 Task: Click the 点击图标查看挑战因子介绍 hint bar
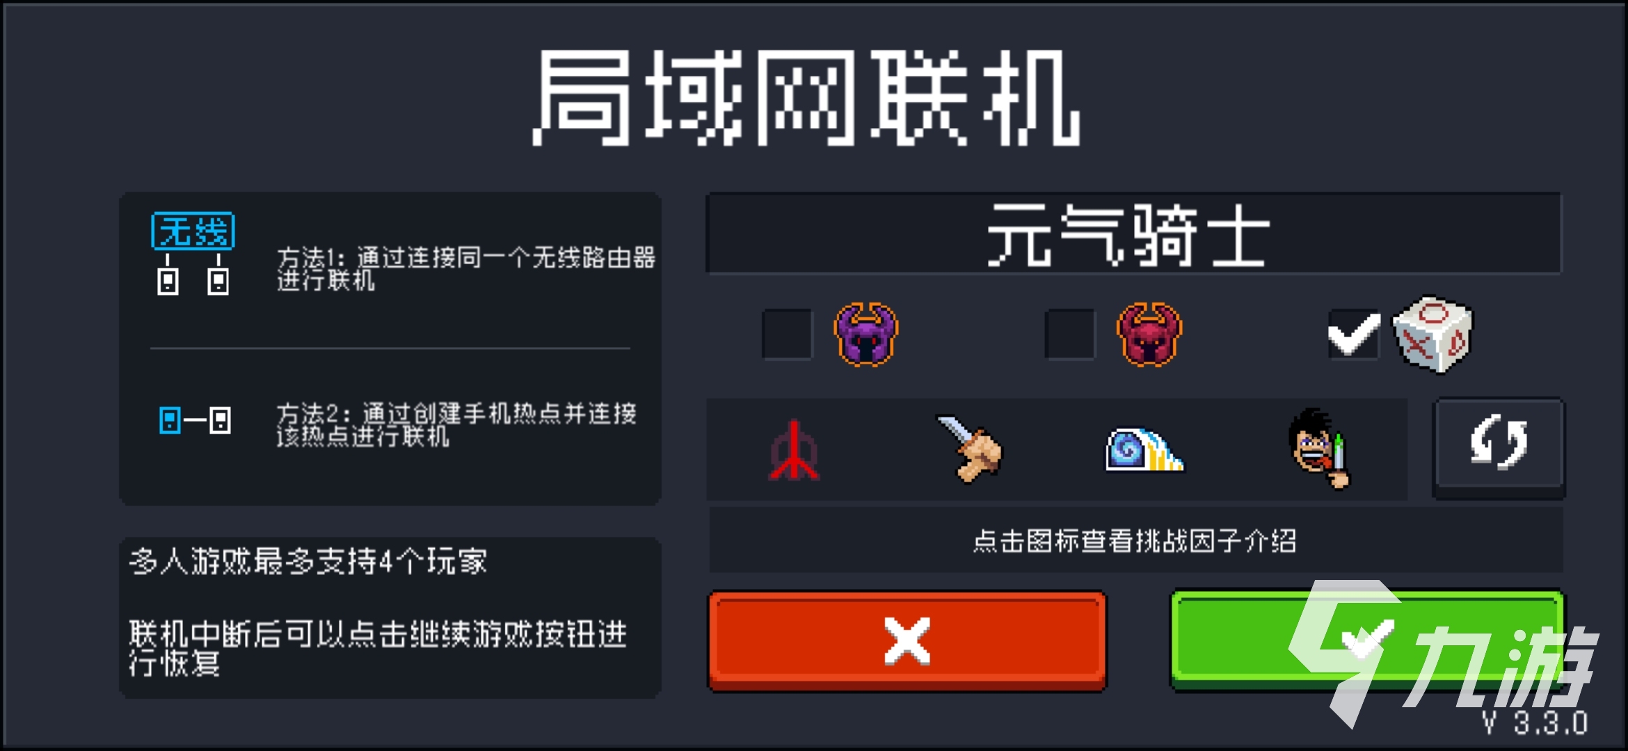point(1135,540)
